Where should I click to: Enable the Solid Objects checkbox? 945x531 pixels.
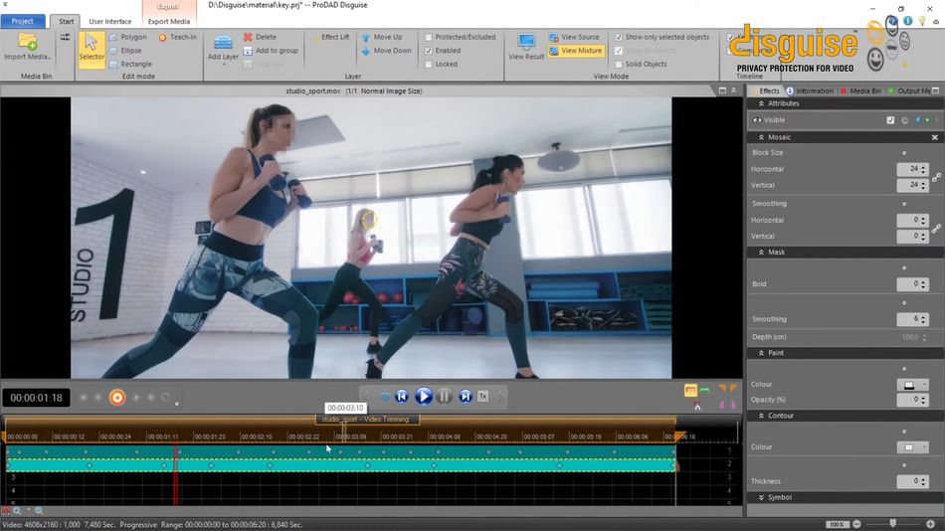pos(619,64)
